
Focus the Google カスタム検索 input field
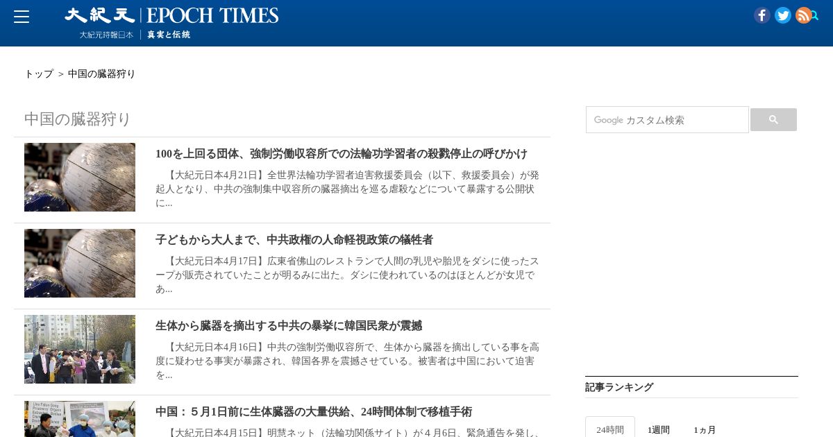(x=667, y=119)
